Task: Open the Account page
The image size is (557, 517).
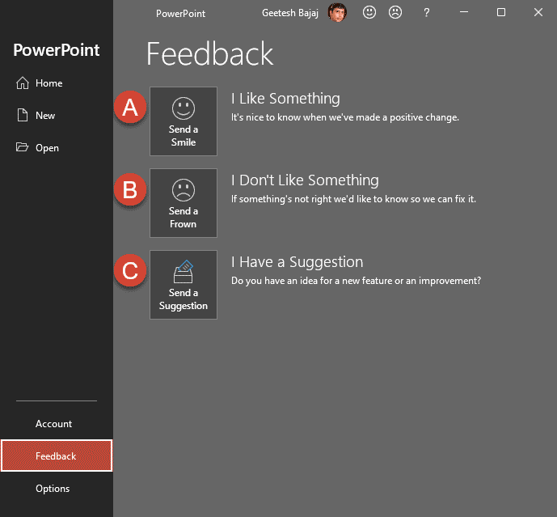Action: tap(57, 424)
